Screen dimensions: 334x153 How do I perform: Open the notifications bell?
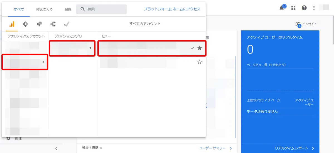pos(282,8)
